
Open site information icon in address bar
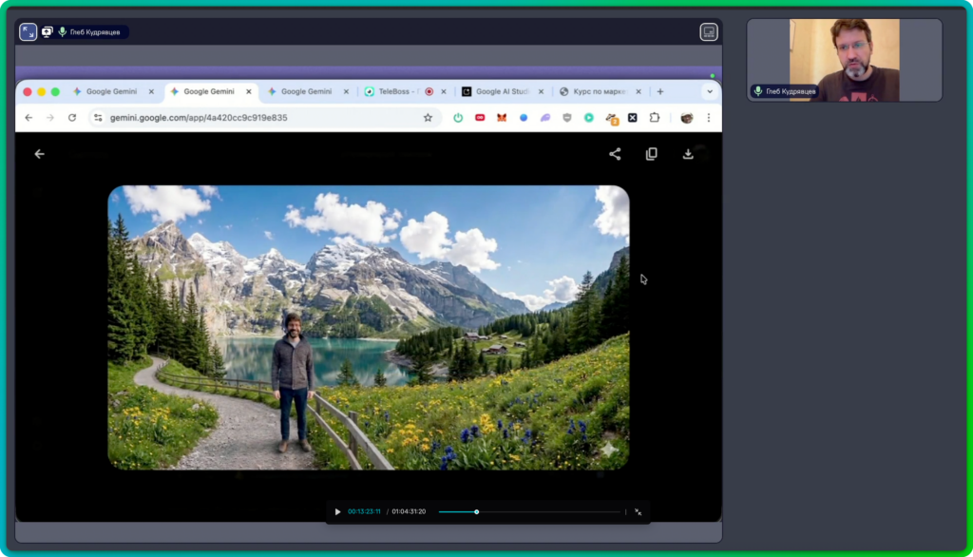pos(98,117)
